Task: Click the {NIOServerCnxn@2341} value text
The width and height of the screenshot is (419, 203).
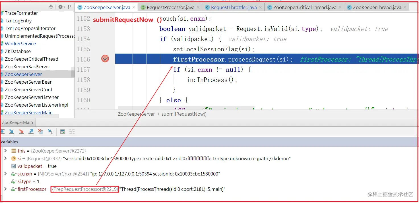Action: (63, 174)
